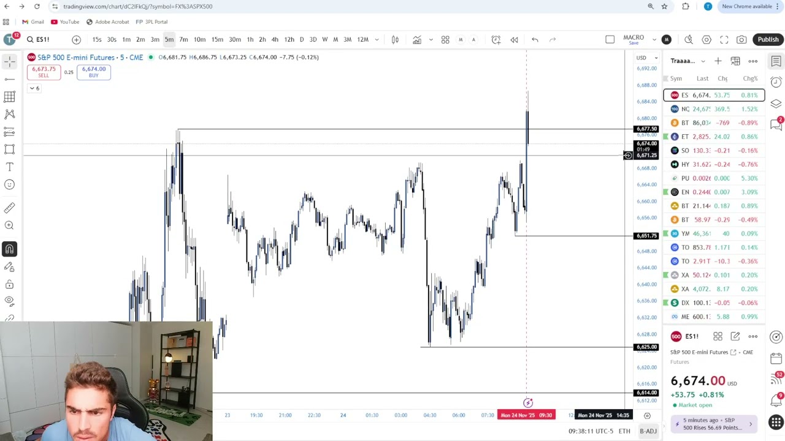Sort watchlist by Chg% column
The image size is (785, 441).
pos(750,78)
